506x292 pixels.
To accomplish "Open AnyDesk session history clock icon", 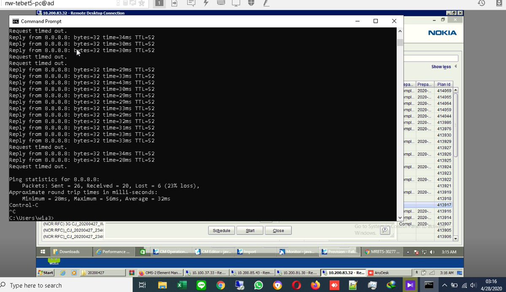I will point(482,3).
